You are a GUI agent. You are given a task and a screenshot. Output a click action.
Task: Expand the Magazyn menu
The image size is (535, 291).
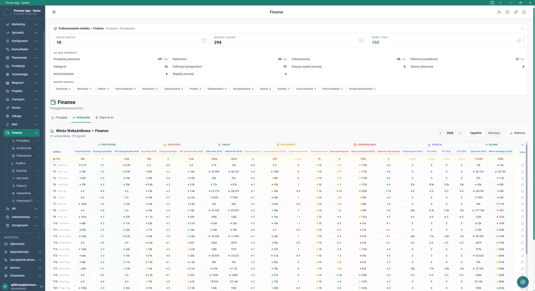[x=22, y=83]
